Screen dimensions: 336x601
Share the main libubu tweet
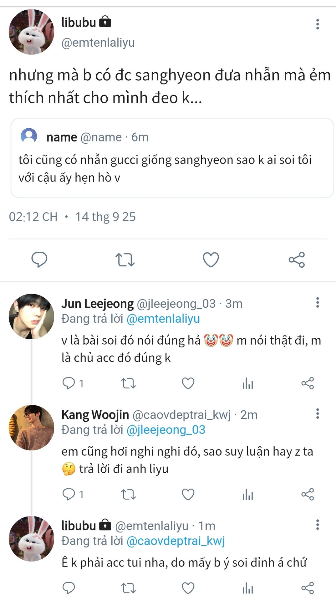tap(297, 259)
